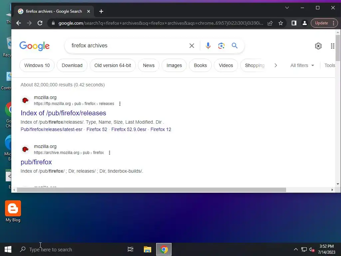Open the Windows Start menu

pyautogui.click(x=8, y=249)
